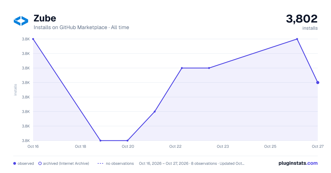This screenshot has width=331, height=173.
Task: Click the Zube blue logo icon
Action: [21, 21]
